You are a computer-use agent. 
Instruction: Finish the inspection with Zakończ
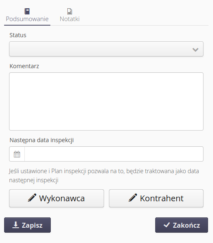coord(182,225)
